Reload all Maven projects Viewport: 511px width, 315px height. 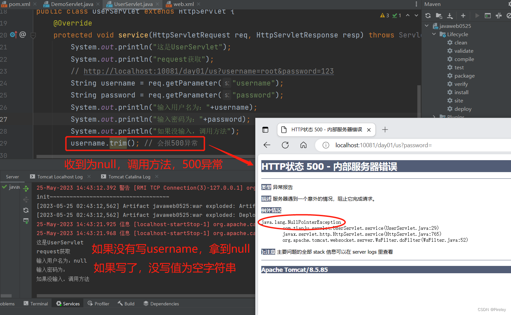(x=428, y=16)
